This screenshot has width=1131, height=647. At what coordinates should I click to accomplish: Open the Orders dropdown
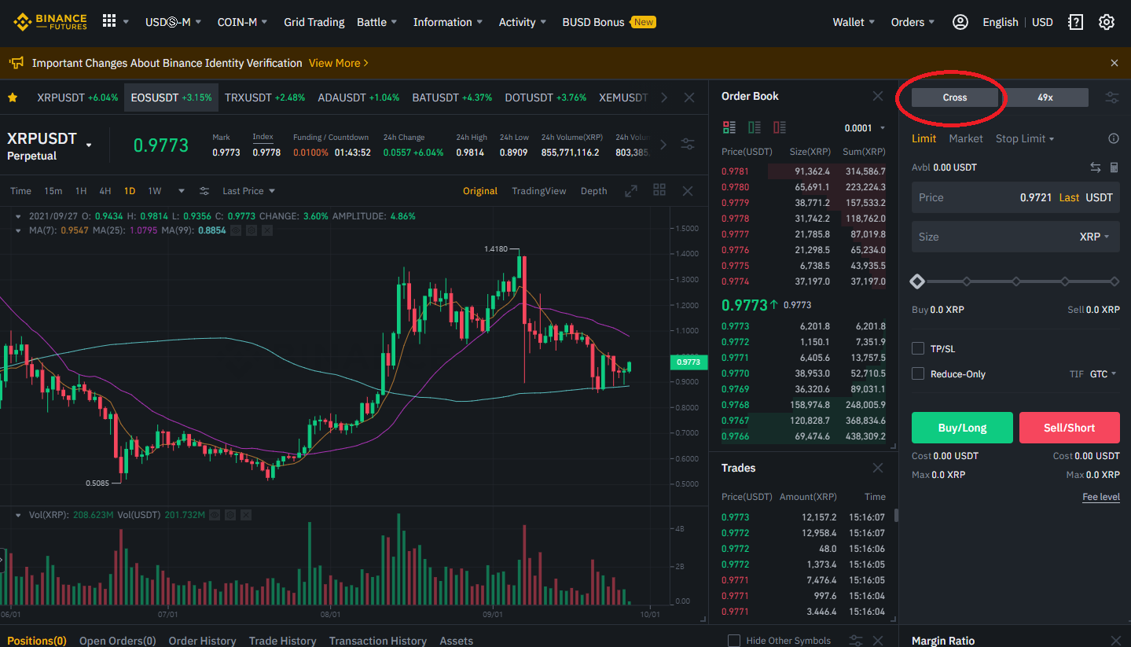click(x=913, y=22)
